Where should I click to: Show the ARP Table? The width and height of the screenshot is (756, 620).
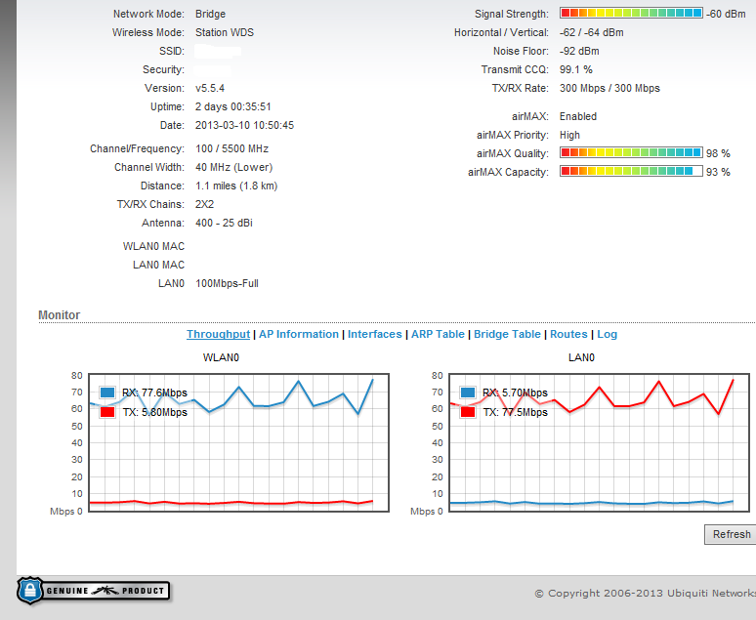[x=438, y=334]
